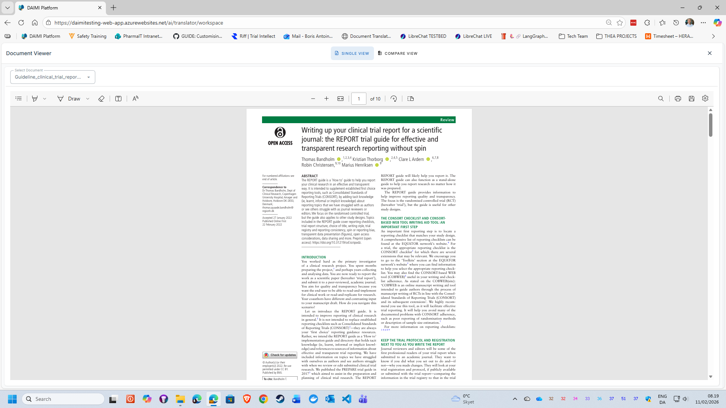Search within the PDF document
Image resolution: width=726 pixels, height=408 pixels.
661,99
